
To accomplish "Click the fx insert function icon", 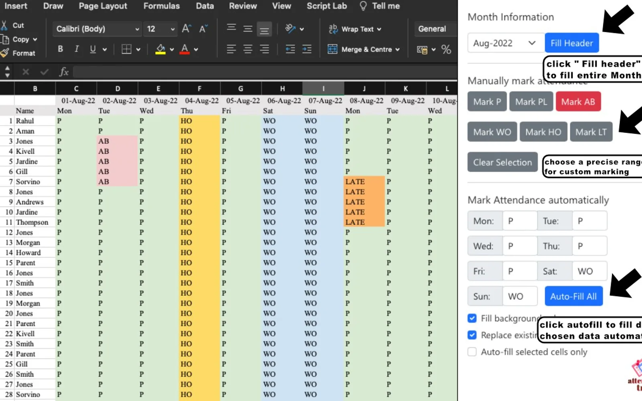I will point(64,72).
